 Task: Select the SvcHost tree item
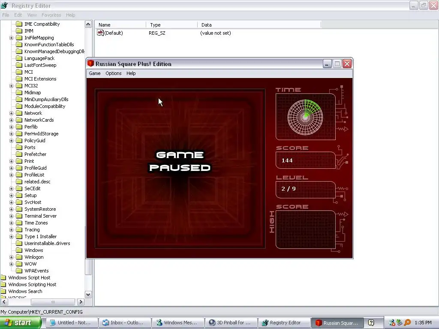coord(33,202)
